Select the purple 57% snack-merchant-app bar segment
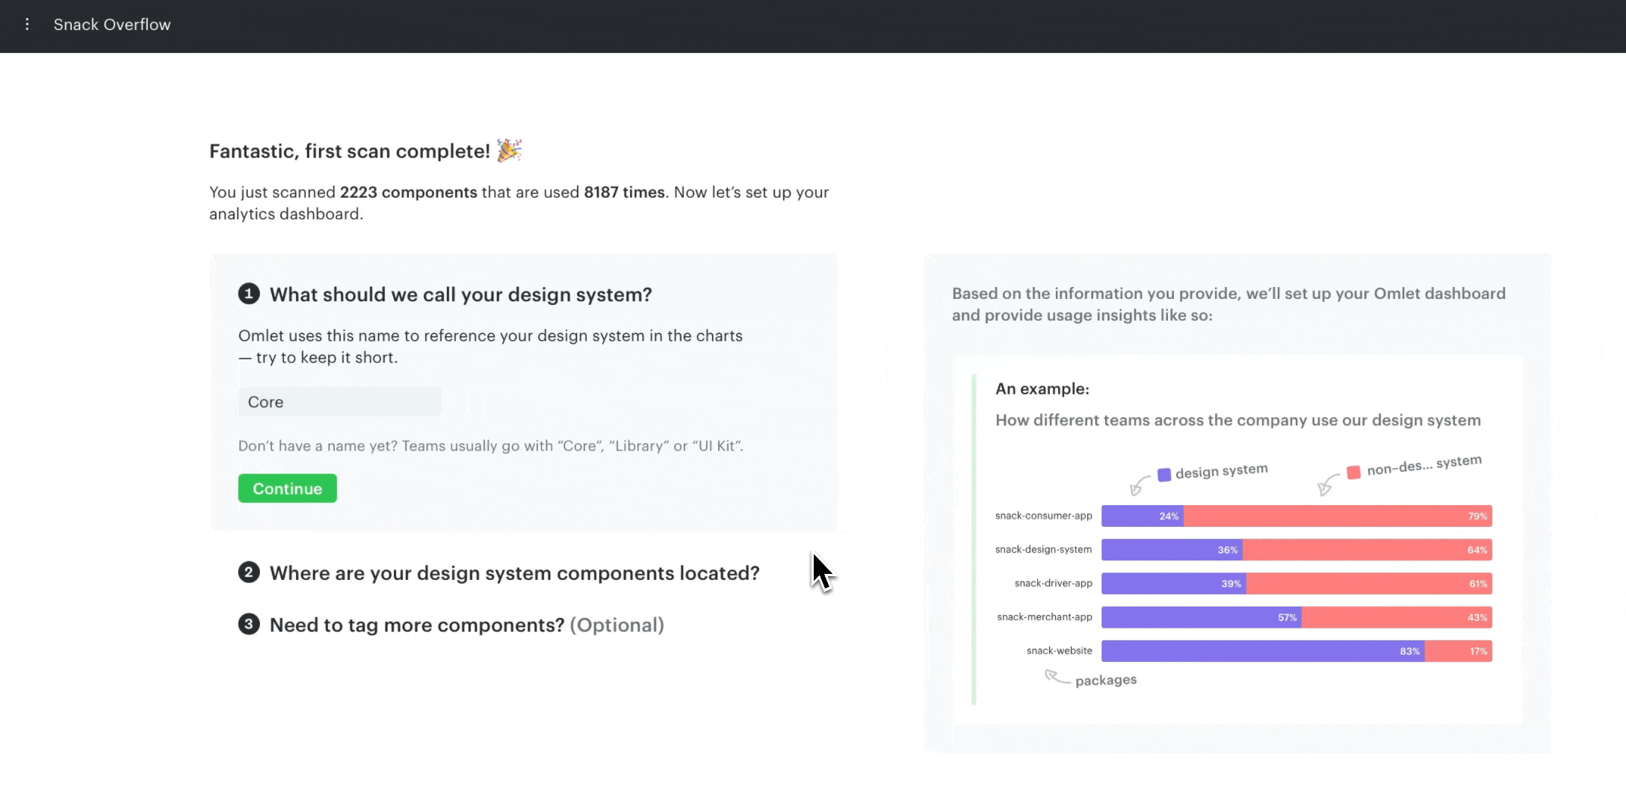This screenshot has height=807, width=1626. click(x=1201, y=617)
